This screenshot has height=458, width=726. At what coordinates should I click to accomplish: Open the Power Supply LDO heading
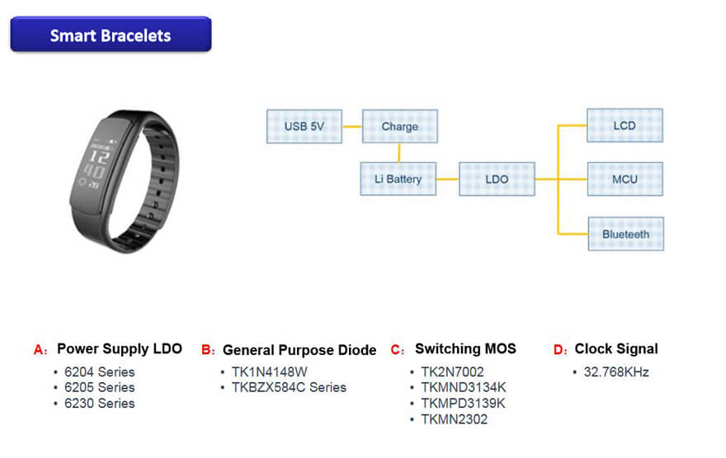tap(119, 349)
